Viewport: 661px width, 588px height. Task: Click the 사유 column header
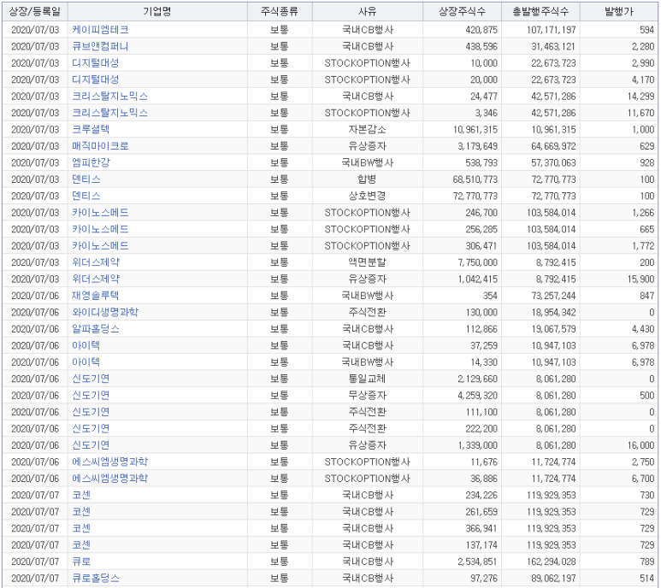367,11
